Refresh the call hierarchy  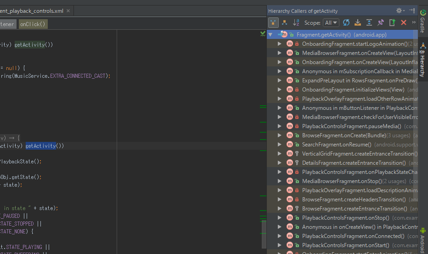(x=346, y=22)
